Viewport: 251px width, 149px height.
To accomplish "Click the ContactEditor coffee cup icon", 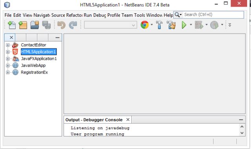I will [x=15, y=45].
